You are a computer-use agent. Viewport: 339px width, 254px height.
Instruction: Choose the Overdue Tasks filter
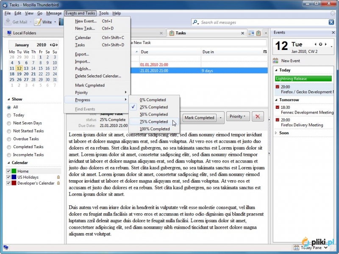[x=9, y=139]
